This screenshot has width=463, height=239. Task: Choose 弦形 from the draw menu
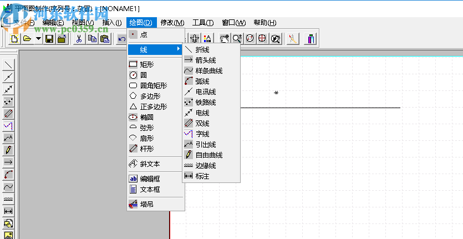pyautogui.click(x=156, y=128)
